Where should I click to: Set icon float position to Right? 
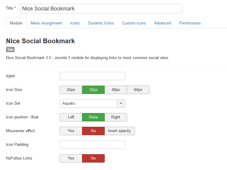[x=116, y=117]
